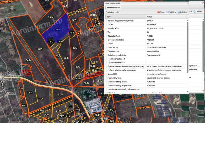Viewport: 205px width, 157px height.
Task: Click the 30/I parcel label
Action: pos(77,12)
